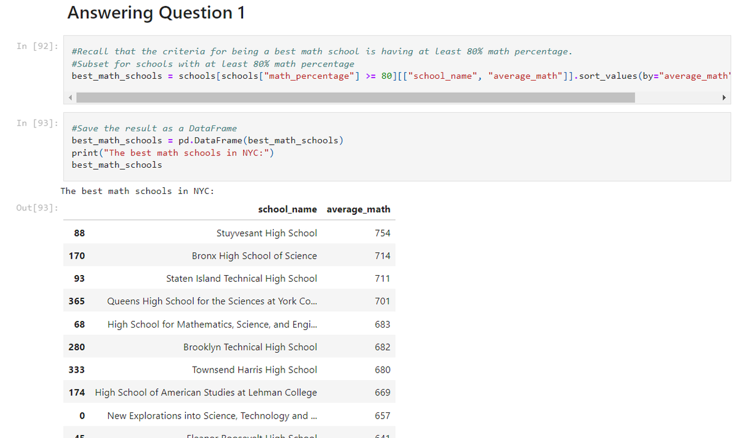733x438 pixels.
Task: Click 'High School for Mathematics, Science' cell
Action: click(212, 325)
